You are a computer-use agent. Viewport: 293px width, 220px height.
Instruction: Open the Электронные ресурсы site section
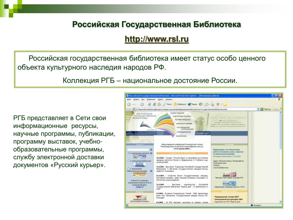coord(182,116)
